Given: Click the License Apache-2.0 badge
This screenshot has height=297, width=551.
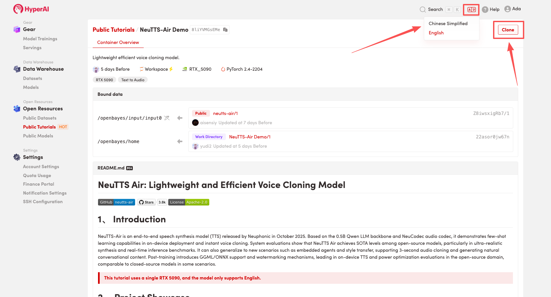Looking at the screenshot, I should [x=189, y=202].
